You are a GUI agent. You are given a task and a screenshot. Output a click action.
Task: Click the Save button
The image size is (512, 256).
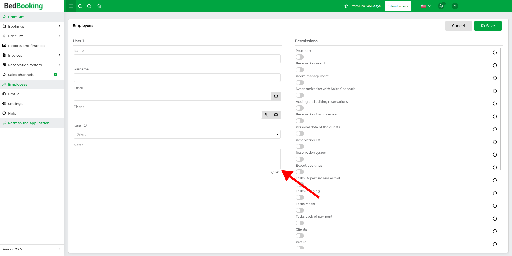[488, 26]
